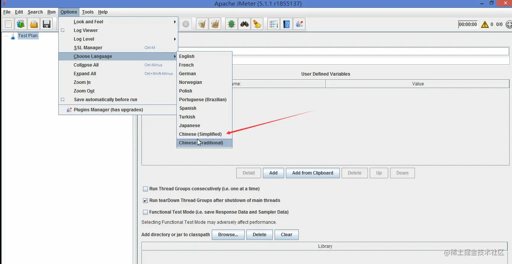
Task: Open the File menu
Action: tap(7, 12)
